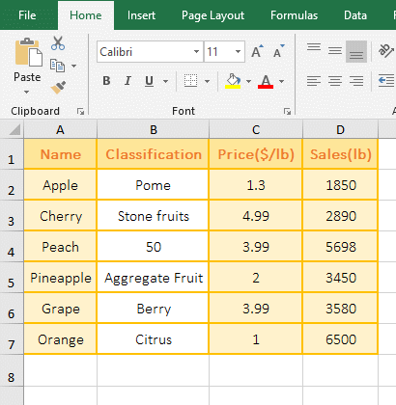Increase font size with large A

(x=257, y=51)
